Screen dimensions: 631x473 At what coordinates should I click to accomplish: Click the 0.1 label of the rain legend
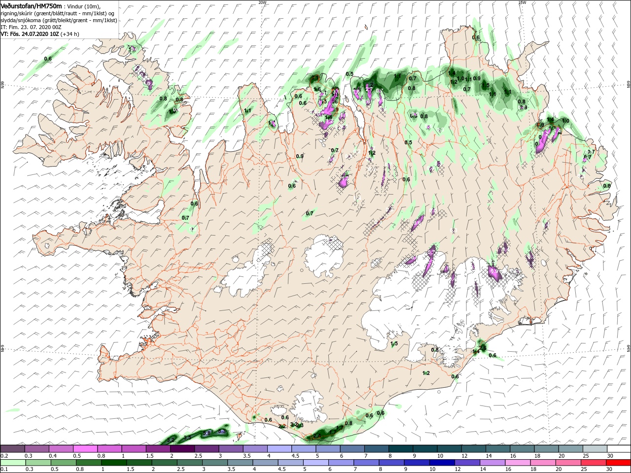click(x=4, y=470)
